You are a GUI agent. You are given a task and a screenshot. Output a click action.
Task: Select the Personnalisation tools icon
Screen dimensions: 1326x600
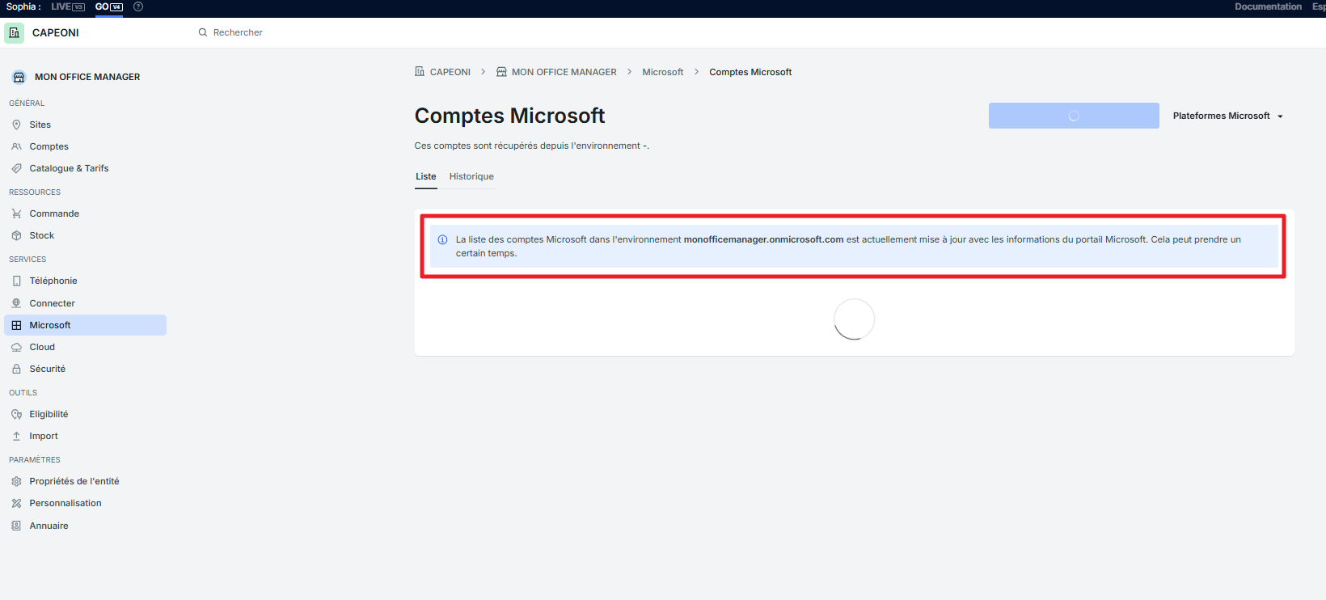[x=16, y=503]
